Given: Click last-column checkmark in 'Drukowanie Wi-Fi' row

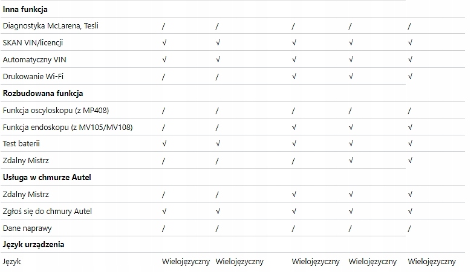Looking at the screenshot, I should (410, 77).
